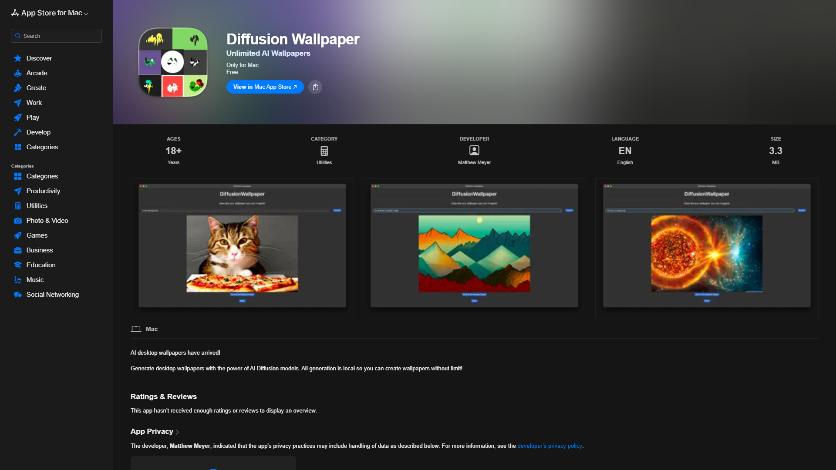The height and width of the screenshot is (470, 836).
Task: Click the Music notes icon
Action: pos(18,280)
